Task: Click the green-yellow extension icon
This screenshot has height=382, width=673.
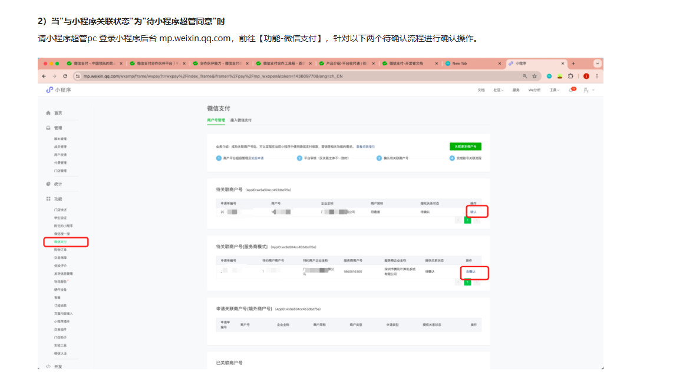Action: click(560, 77)
